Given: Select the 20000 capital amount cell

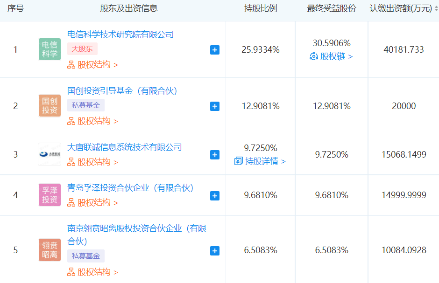Looking at the screenshot, I should [x=404, y=106].
